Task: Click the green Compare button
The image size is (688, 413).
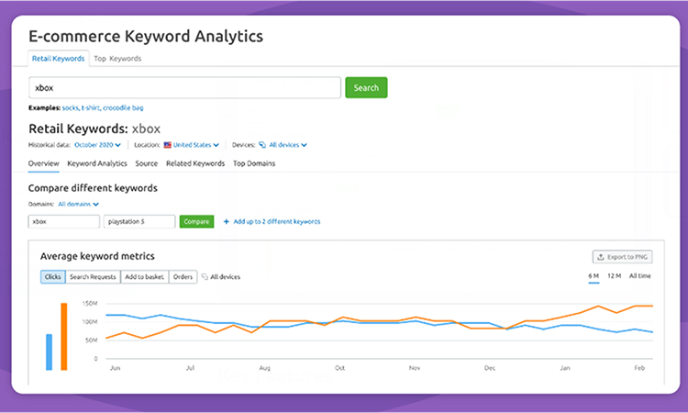Action: tap(196, 221)
